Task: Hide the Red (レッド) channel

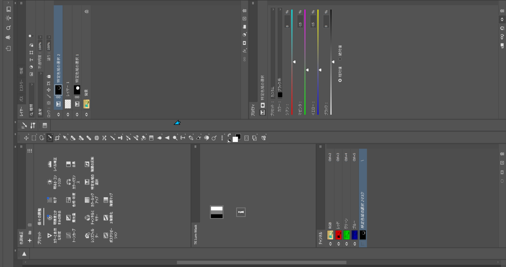Action: [338, 244]
